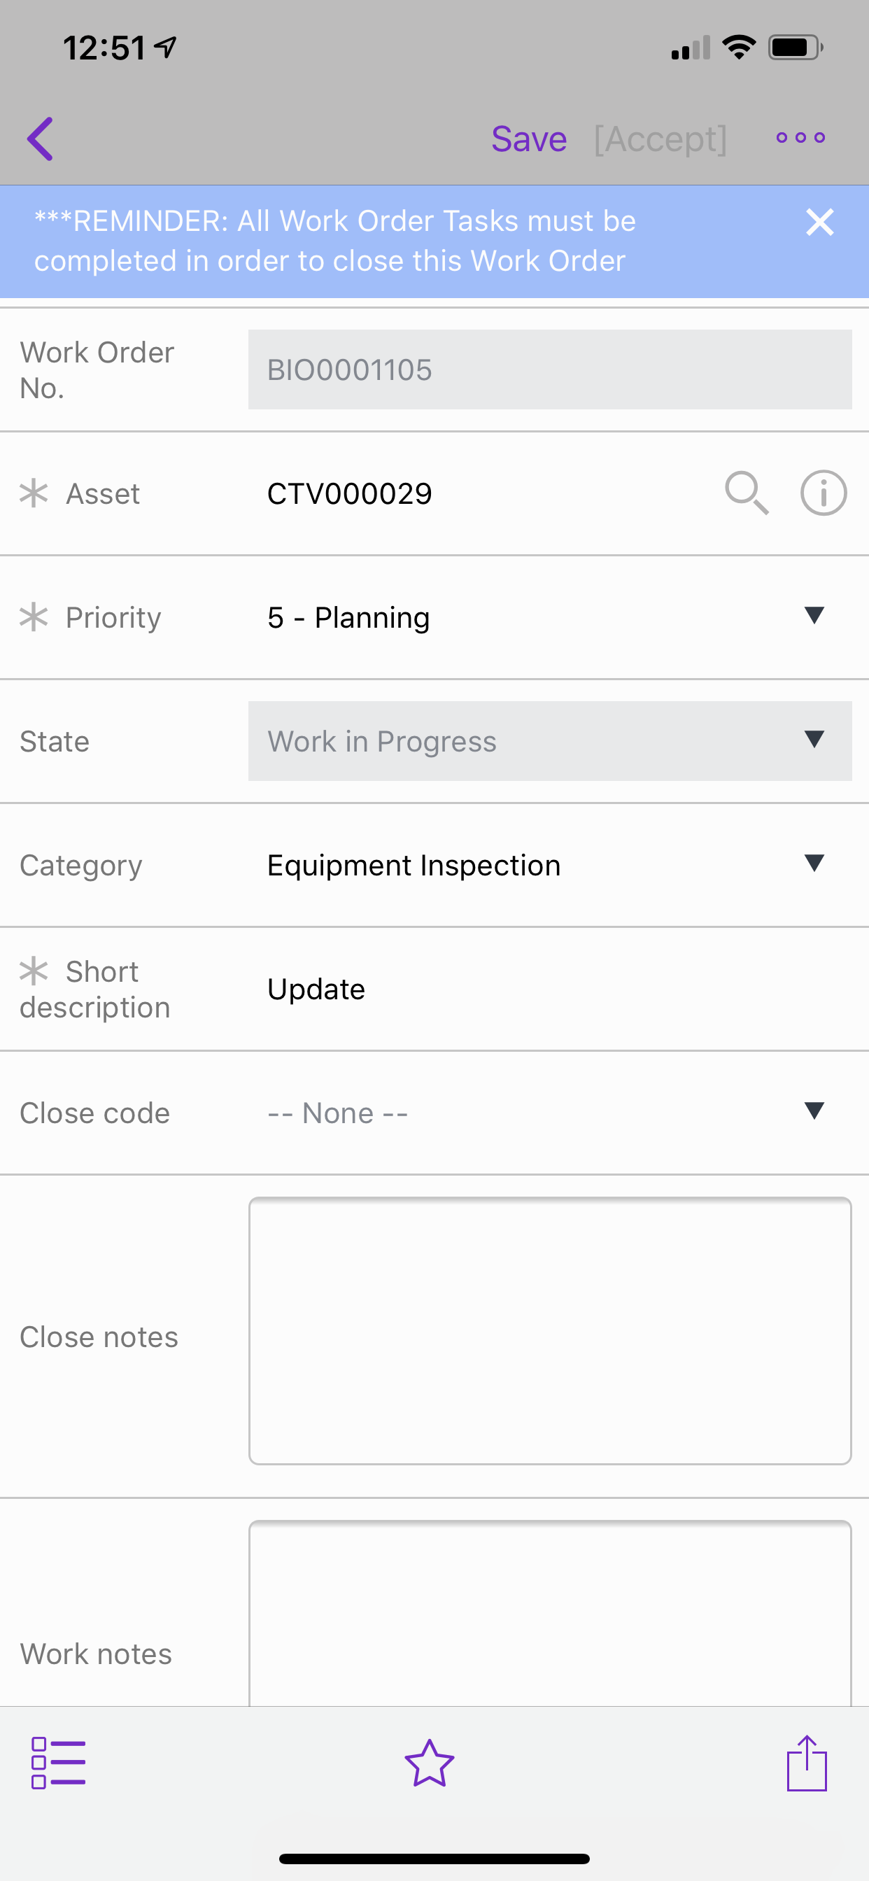Open the three-dot more options menu
The width and height of the screenshot is (869, 1881).
800,138
